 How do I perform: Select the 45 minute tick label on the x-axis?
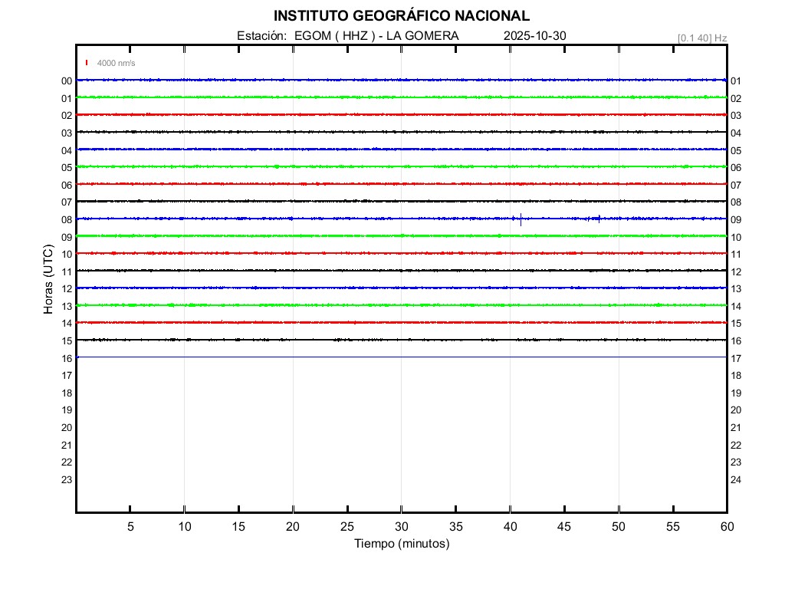pos(564,527)
